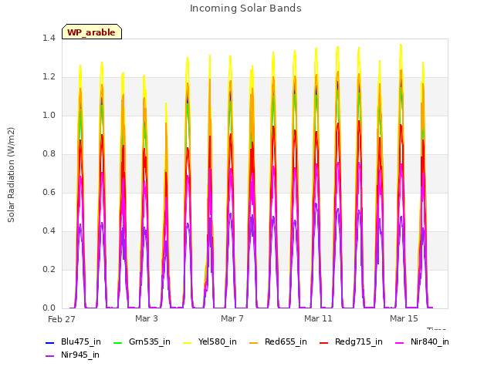Click the Mar 7 date tick label
494x370 pixels.
point(232,318)
